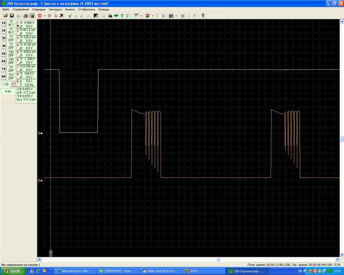Click the green horizontal arrows icon
Viewport: 344px width, 275px height.
tap(116, 16)
